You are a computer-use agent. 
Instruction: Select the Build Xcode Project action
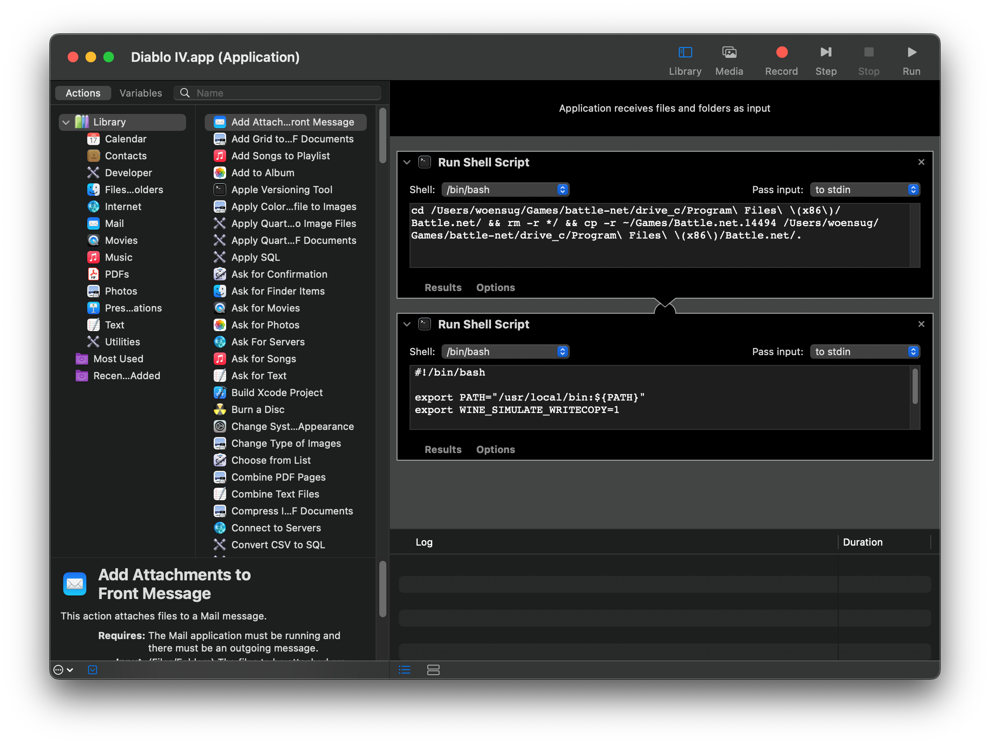click(276, 393)
